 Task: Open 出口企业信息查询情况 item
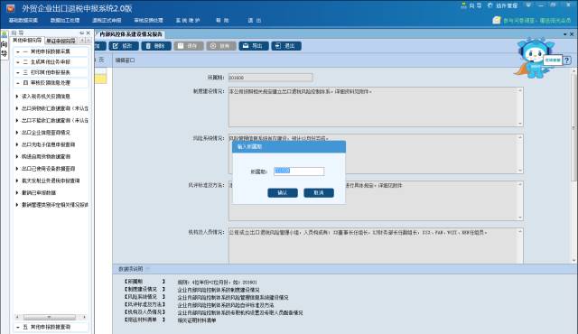[x=45, y=133]
